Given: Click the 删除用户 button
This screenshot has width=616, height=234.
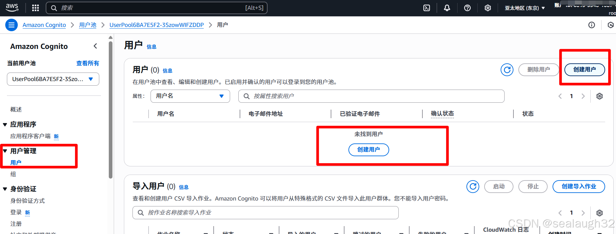Looking at the screenshot, I should (x=538, y=70).
